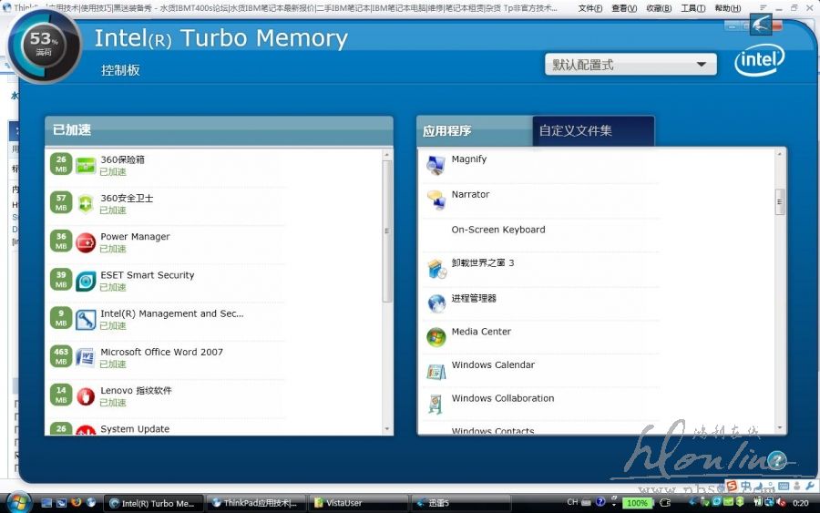820x513 pixels.
Task: Select the ESET Smart Security icon
Action: click(86, 281)
